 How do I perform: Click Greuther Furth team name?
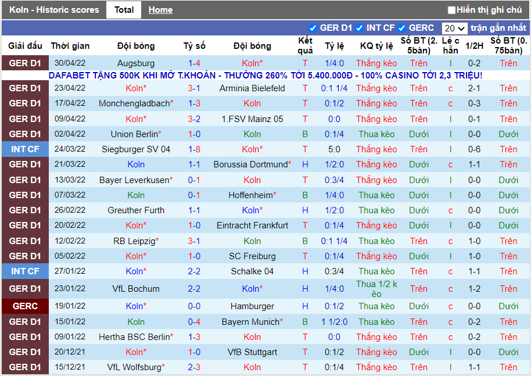coord(136,210)
